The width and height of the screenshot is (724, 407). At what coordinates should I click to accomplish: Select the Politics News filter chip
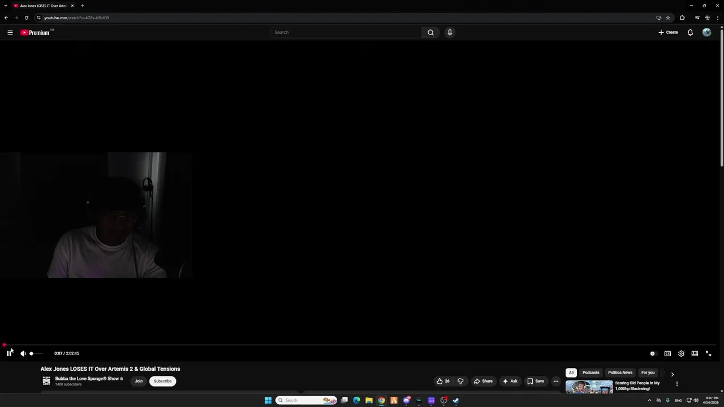(x=620, y=373)
